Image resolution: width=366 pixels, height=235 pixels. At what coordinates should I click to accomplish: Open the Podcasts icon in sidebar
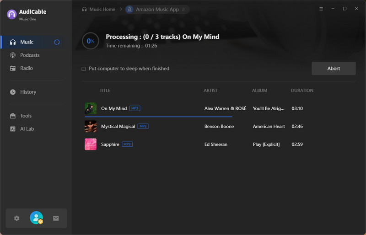click(13, 55)
